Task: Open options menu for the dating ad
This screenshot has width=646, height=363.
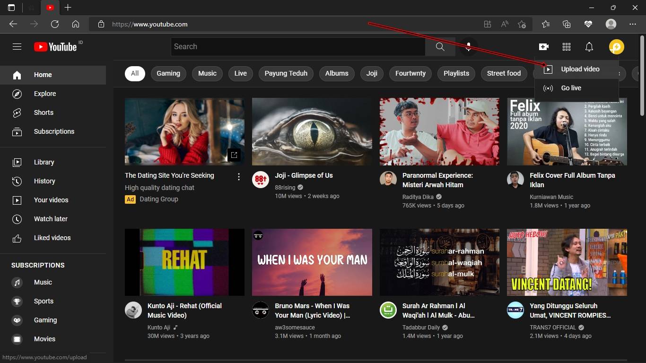Action: tap(239, 177)
